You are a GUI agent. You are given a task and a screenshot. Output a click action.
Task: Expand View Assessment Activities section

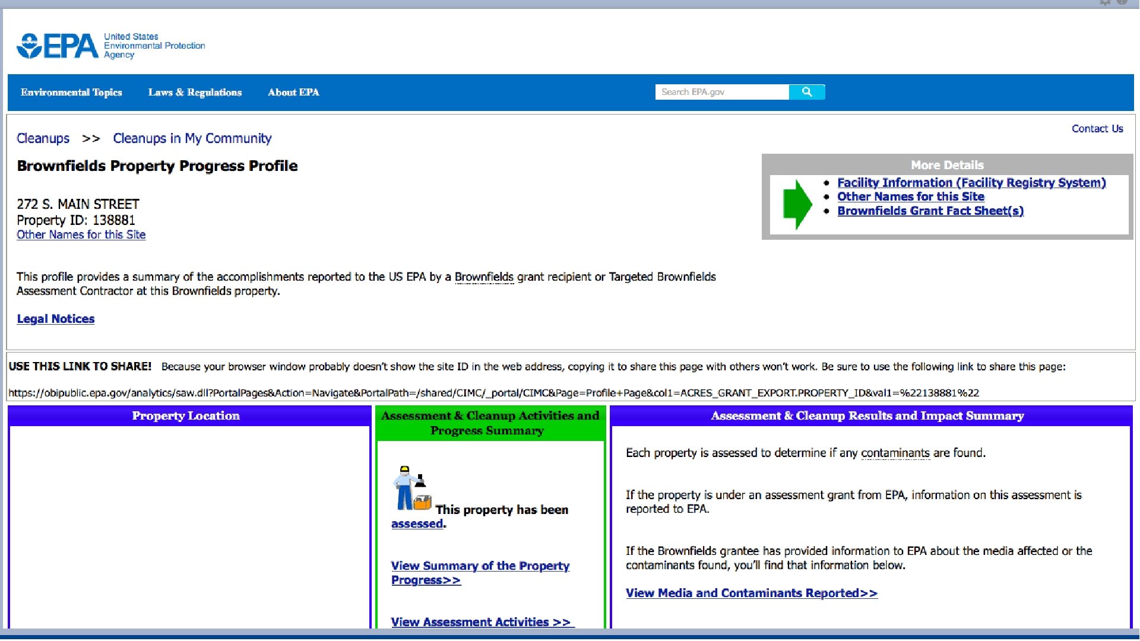coord(480,622)
